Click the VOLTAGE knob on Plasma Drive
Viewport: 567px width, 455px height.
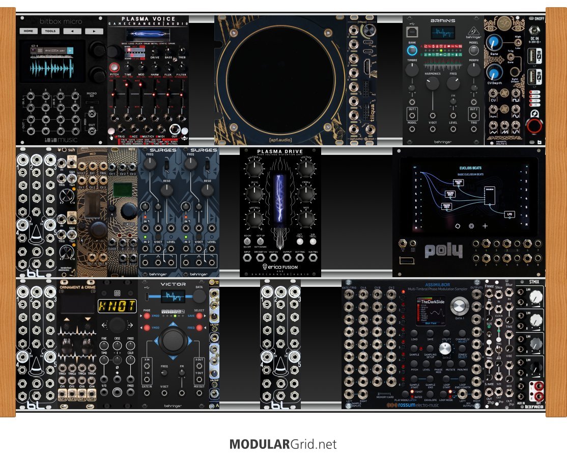tap(306, 169)
